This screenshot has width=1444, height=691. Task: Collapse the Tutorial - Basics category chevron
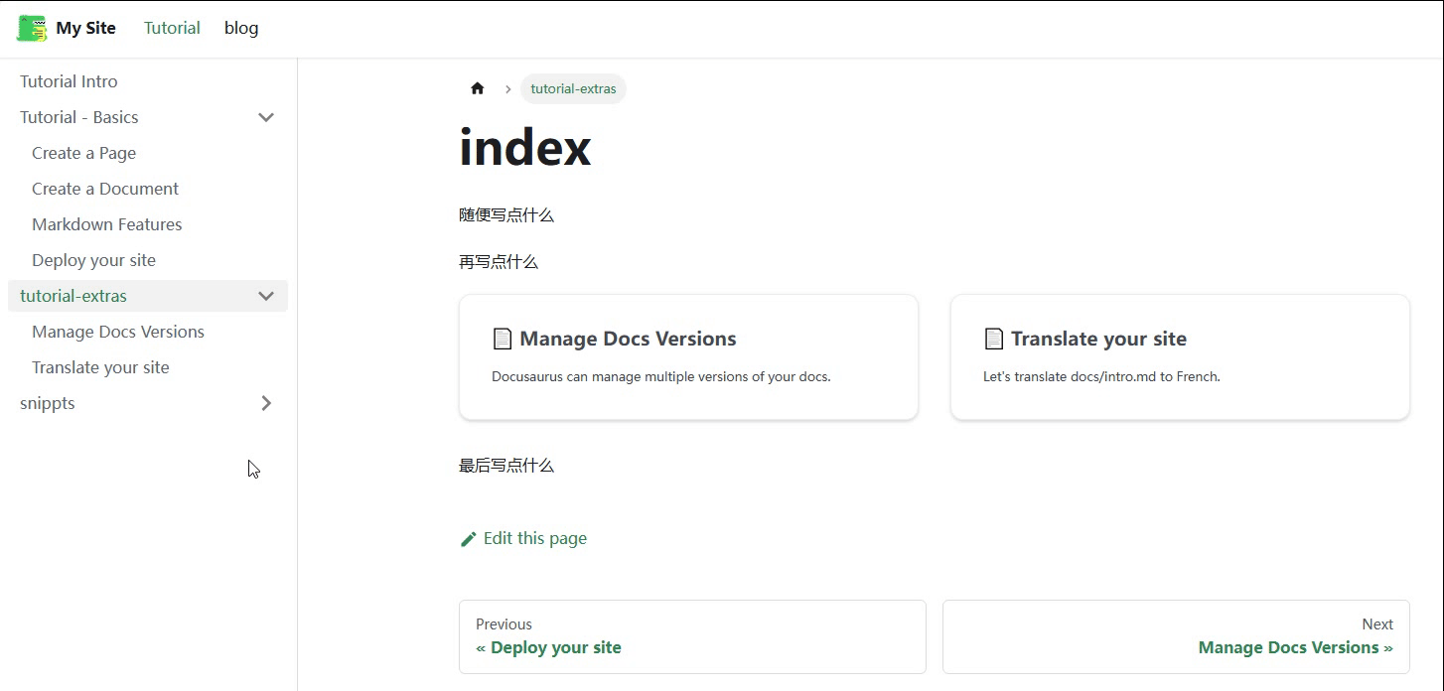click(266, 117)
